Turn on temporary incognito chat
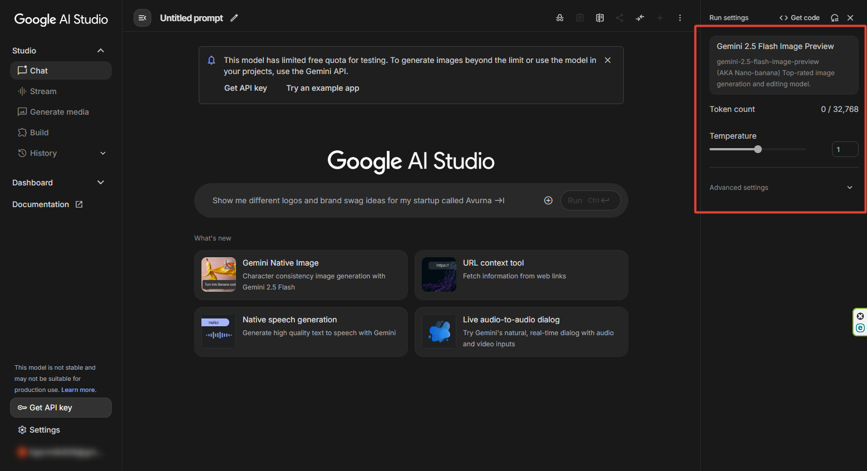This screenshot has width=867, height=471. (560, 18)
